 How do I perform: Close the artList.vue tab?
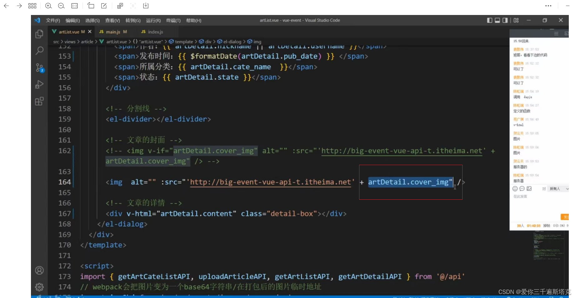click(x=90, y=32)
